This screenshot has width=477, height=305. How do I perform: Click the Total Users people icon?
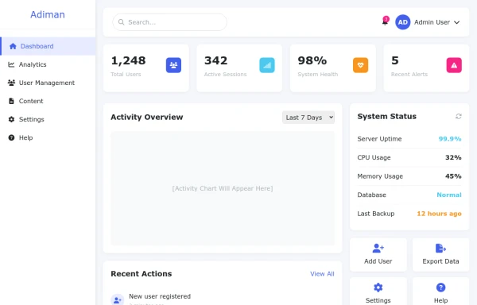point(173,65)
